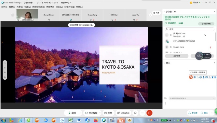Click the 全部静音 mute all button
Screen dimensions: 217x123
[177, 56]
